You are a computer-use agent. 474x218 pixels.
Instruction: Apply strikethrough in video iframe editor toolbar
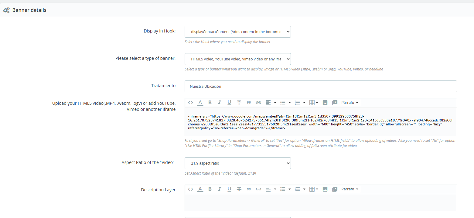(x=239, y=103)
